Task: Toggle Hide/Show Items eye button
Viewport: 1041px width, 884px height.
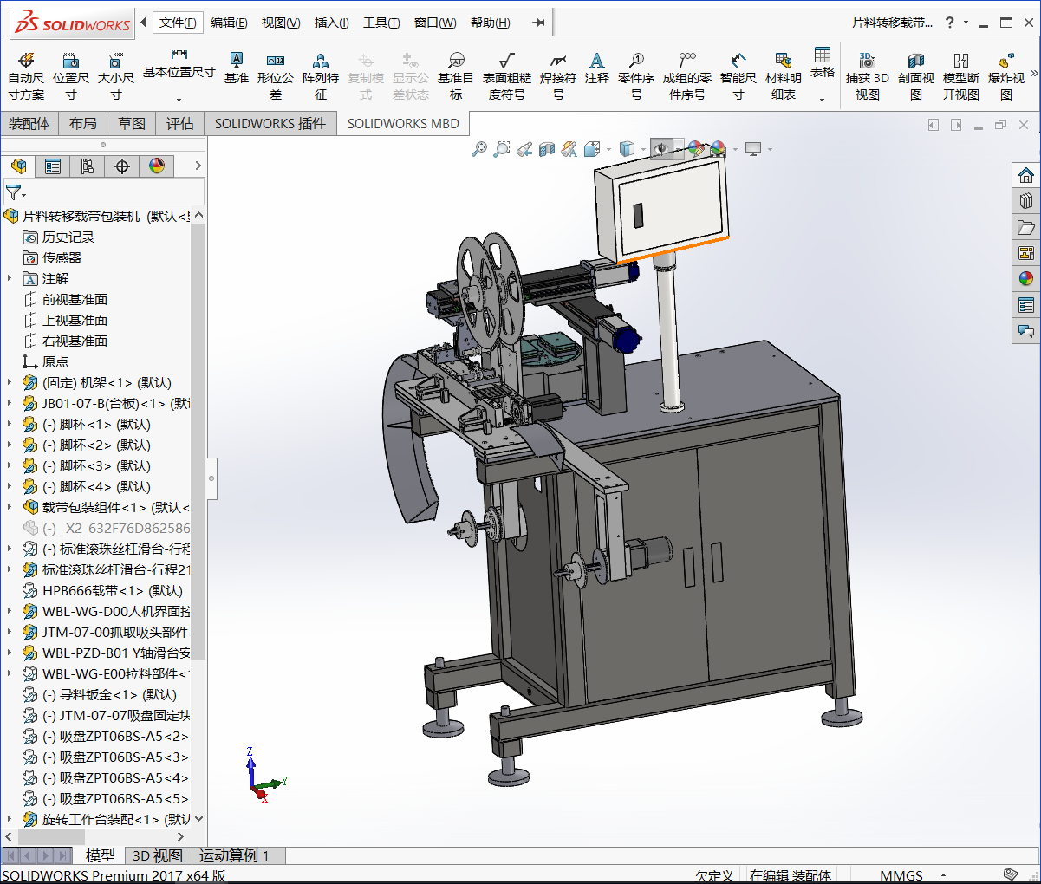Action: pyautogui.click(x=661, y=149)
